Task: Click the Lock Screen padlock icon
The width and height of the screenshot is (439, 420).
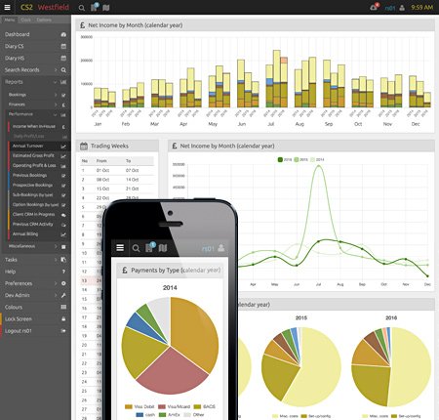Action: (x=63, y=319)
